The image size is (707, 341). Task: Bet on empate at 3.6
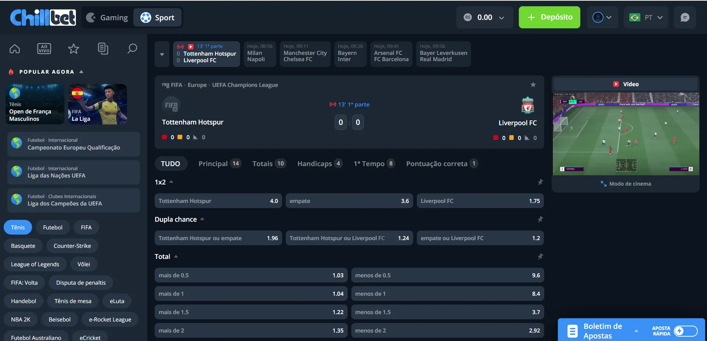pos(349,201)
